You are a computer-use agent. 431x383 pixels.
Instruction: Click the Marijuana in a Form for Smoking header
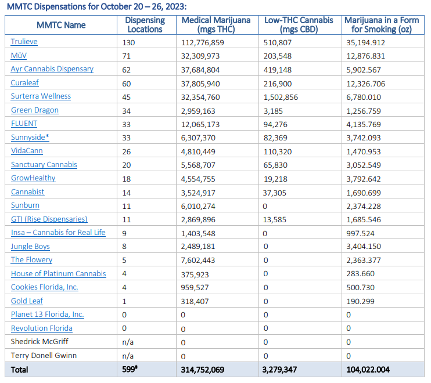[382, 25]
